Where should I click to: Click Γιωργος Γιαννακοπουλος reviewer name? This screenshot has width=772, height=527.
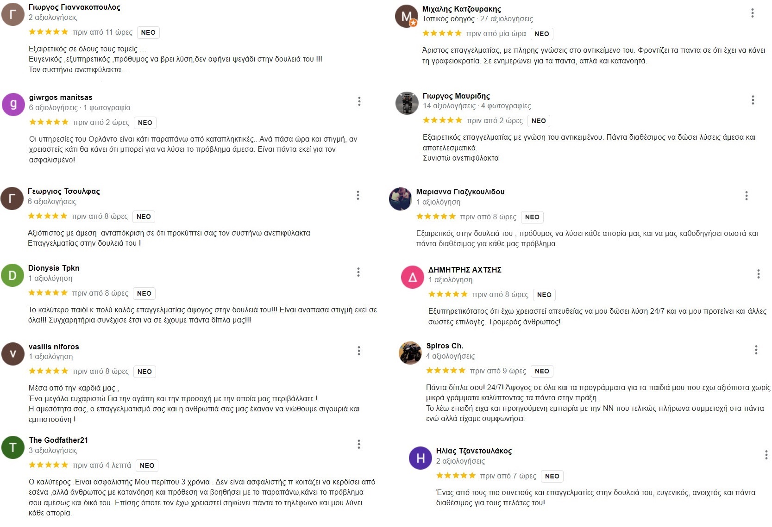tap(74, 7)
